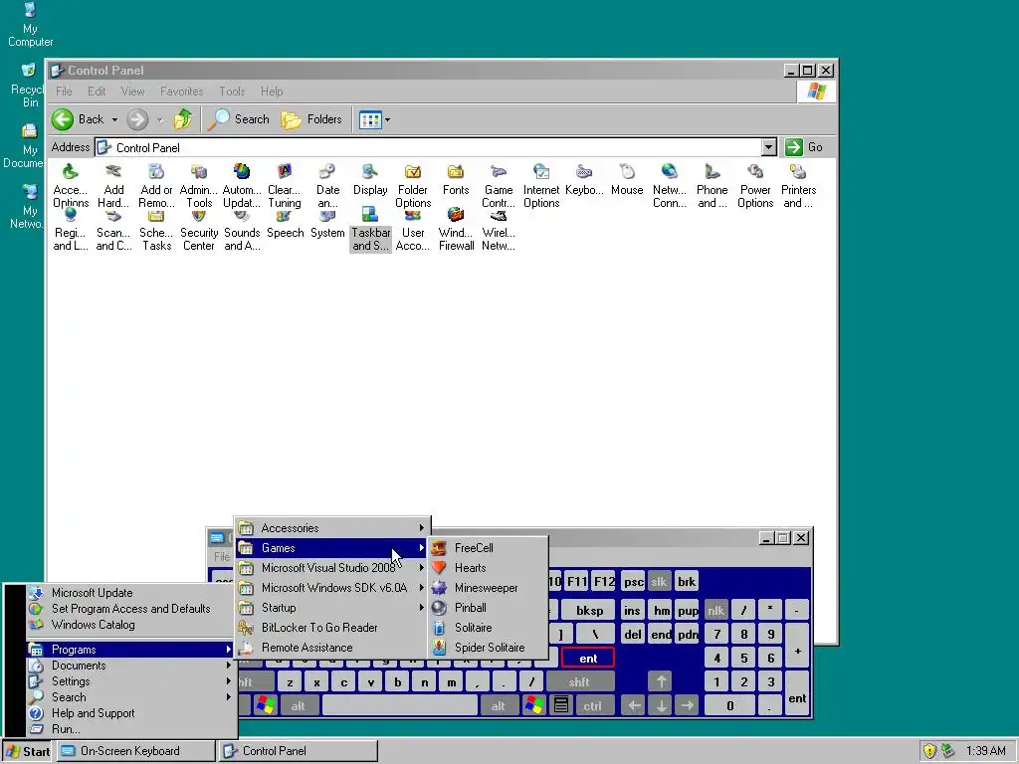Toggle the slk key on keyboard
Viewport: 1019px width, 764px height.
point(659,581)
